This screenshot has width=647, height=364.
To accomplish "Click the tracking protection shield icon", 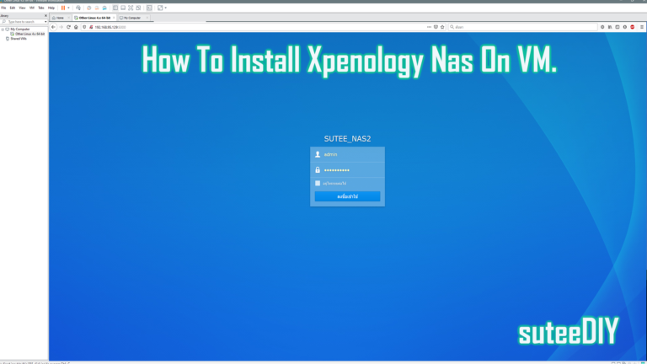I will (84, 27).
